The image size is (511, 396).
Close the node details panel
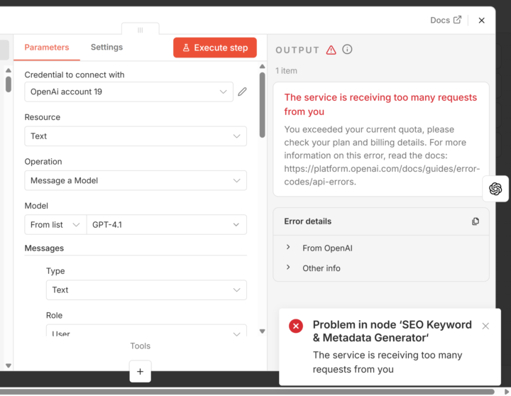[x=482, y=21]
